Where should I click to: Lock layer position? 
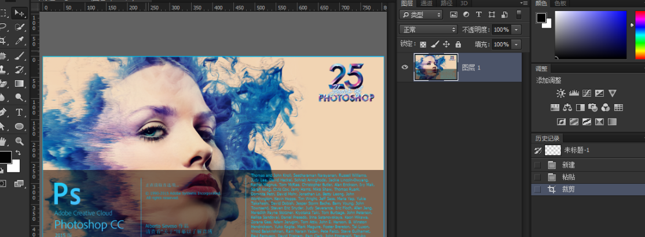446,44
